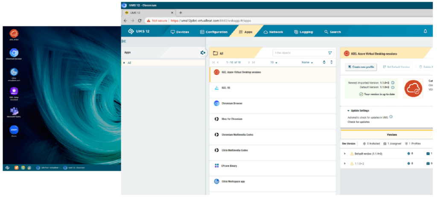The width and height of the screenshot is (437, 198).
Task: Open the Logging section
Action: [303, 32]
